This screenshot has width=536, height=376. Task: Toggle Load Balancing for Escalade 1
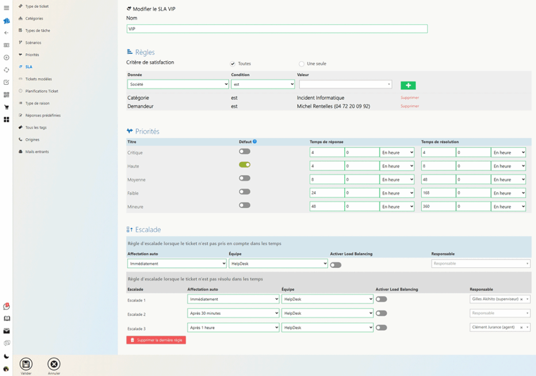[381, 300]
